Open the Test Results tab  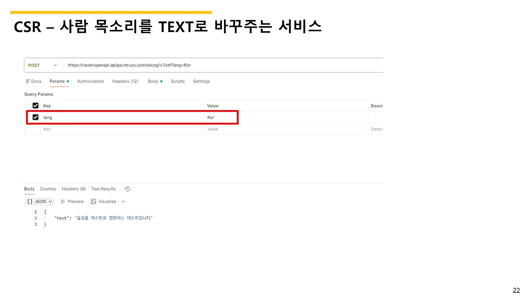[x=103, y=189]
